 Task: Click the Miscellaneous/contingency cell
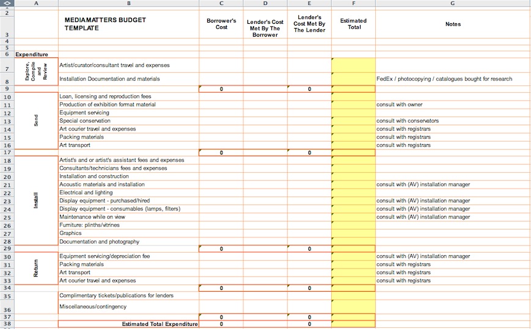(x=129, y=306)
